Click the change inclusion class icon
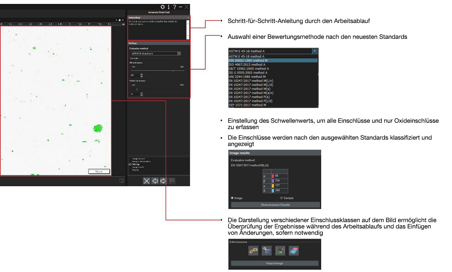 pos(280,250)
